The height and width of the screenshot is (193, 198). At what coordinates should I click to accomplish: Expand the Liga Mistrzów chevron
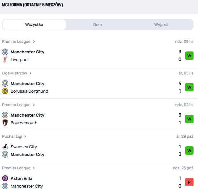click(x=30, y=73)
